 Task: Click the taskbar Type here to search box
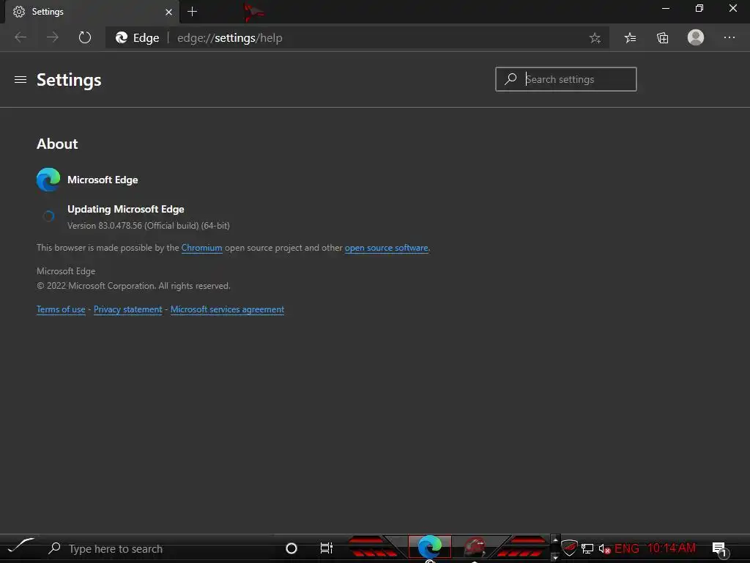(x=158, y=548)
